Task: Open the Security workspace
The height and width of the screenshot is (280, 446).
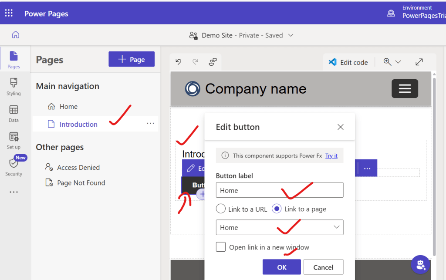Action: pos(14,166)
